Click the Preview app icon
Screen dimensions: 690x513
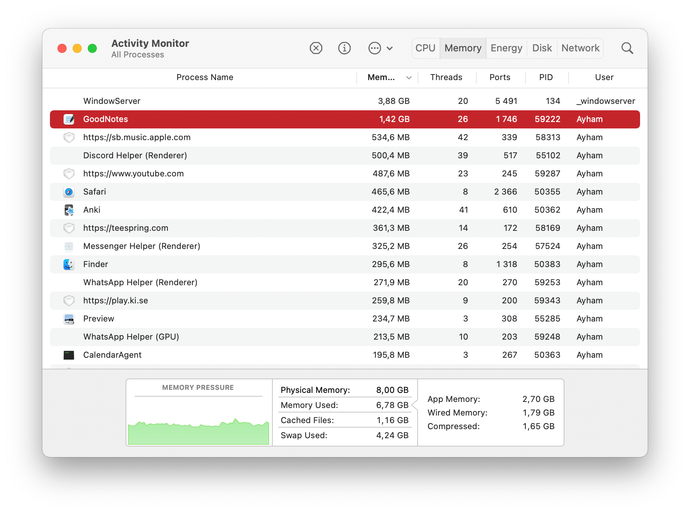point(69,319)
